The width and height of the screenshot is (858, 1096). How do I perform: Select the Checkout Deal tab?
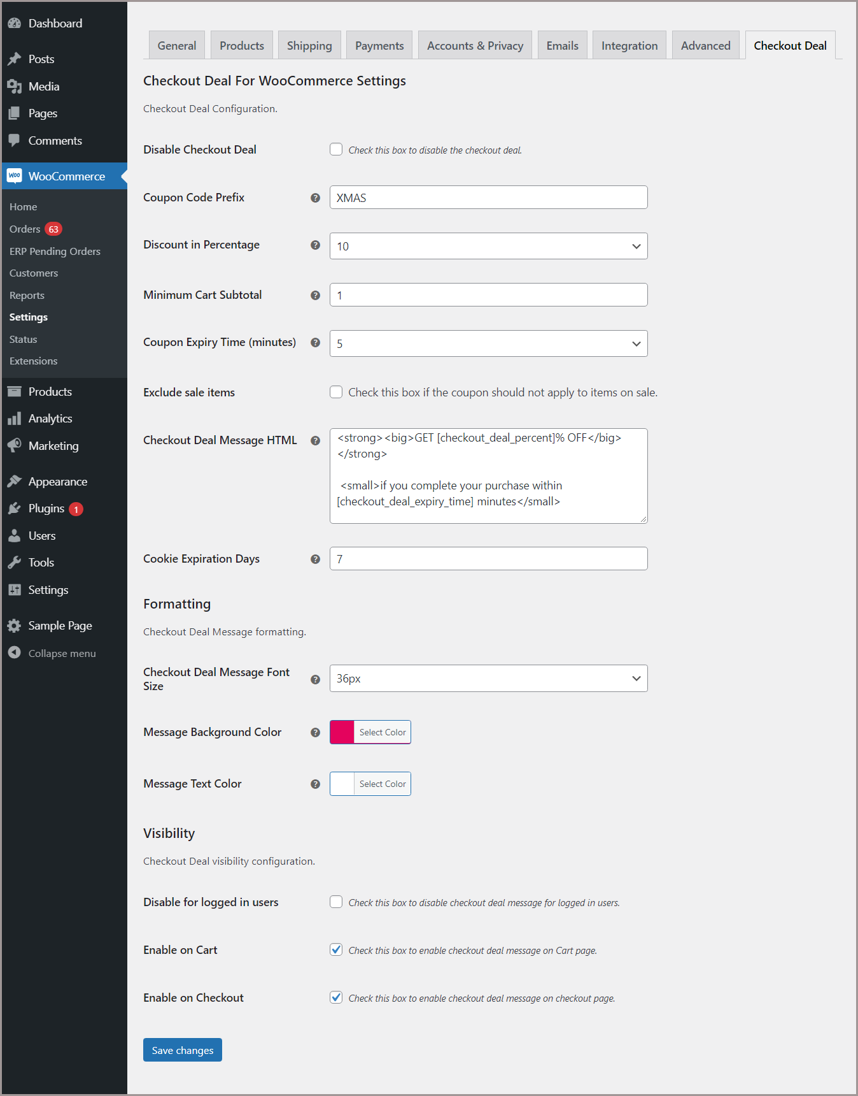click(791, 45)
